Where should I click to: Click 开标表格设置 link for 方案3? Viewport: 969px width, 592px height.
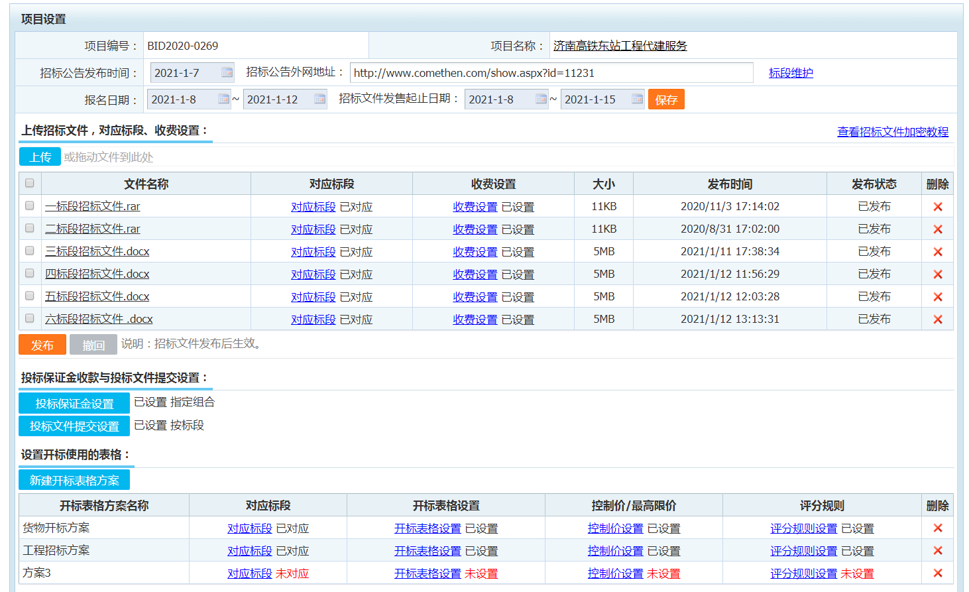[427, 573]
